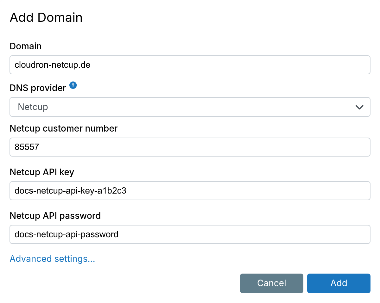Expand Advanced settings link
The image size is (380, 303).
click(x=52, y=259)
